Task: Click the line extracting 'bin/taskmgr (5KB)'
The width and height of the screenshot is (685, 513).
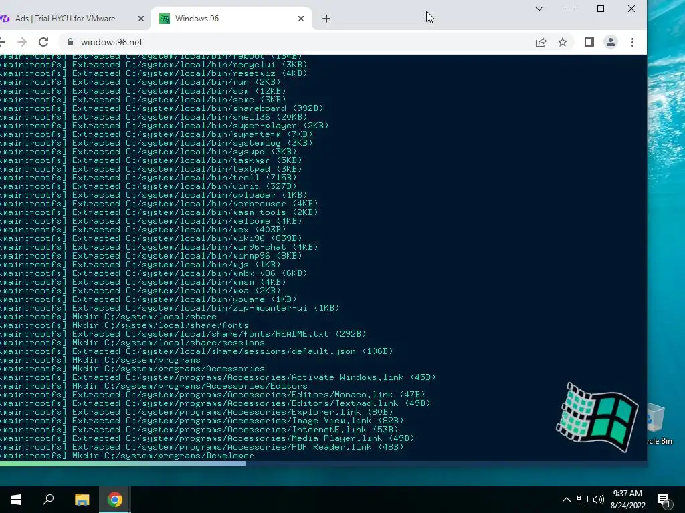Action: click(151, 160)
